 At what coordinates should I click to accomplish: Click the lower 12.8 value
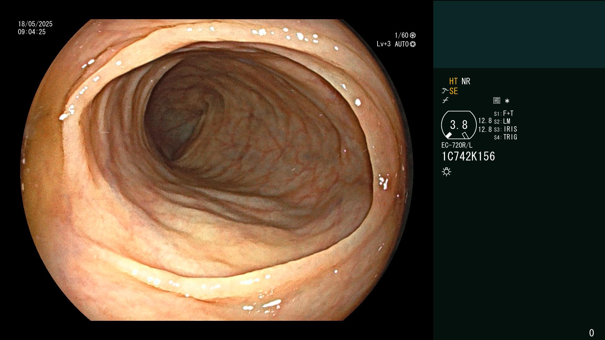pos(485,129)
